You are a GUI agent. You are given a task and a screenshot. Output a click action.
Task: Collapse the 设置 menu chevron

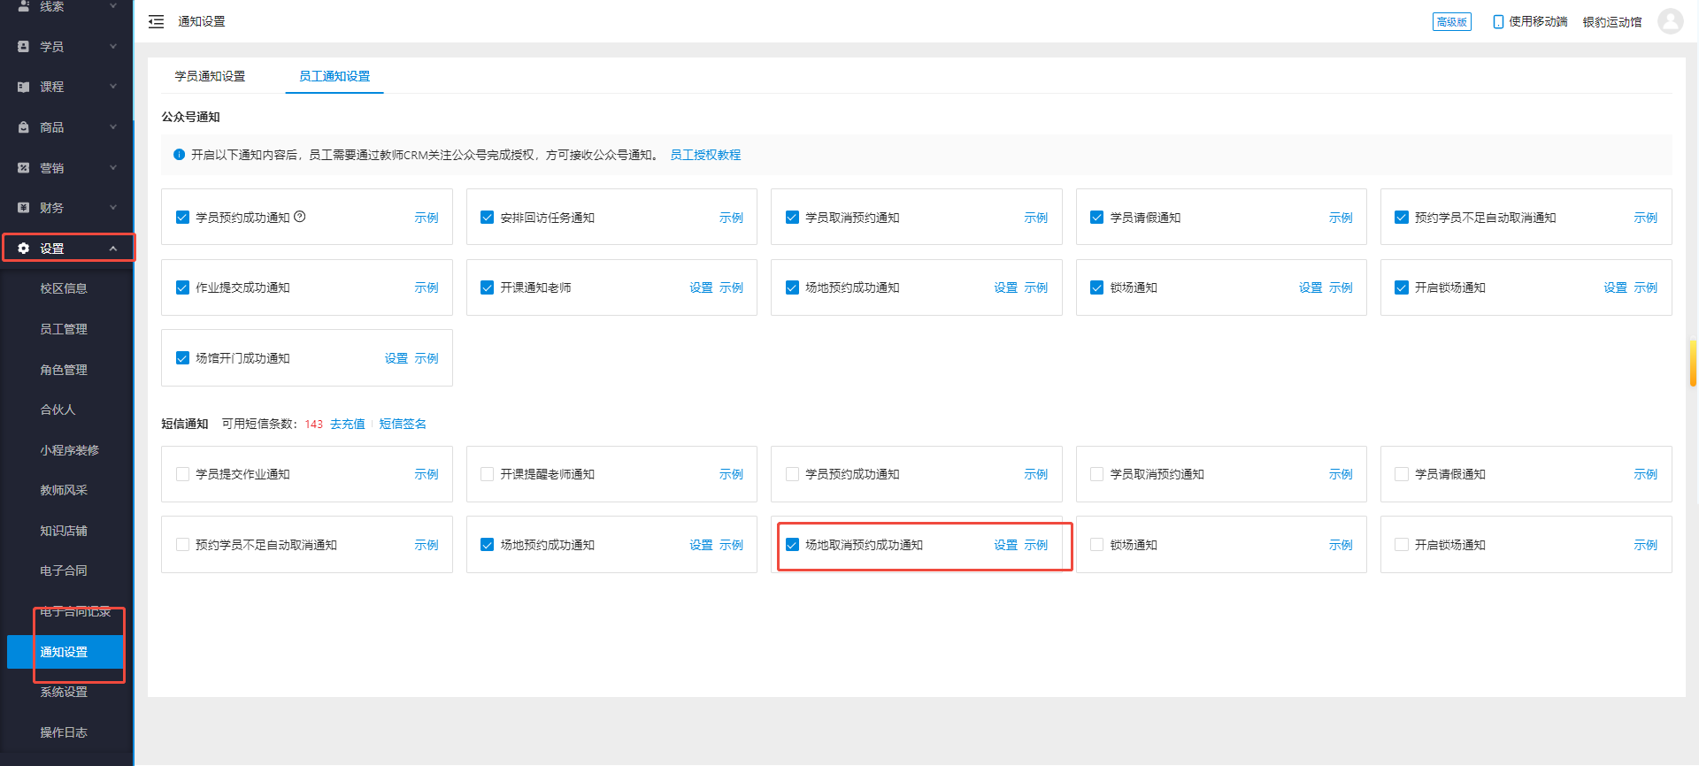click(x=113, y=249)
